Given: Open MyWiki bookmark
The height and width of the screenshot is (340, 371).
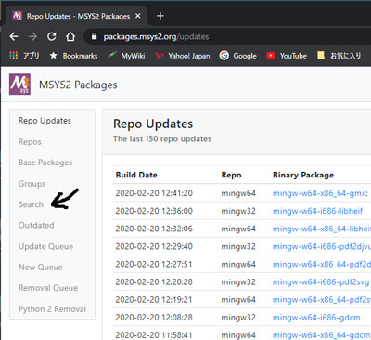Looking at the screenshot, I should click(126, 56).
